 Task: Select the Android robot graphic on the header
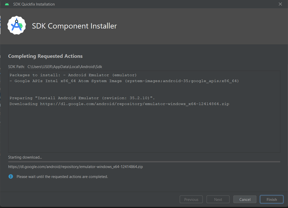pos(16,25)
